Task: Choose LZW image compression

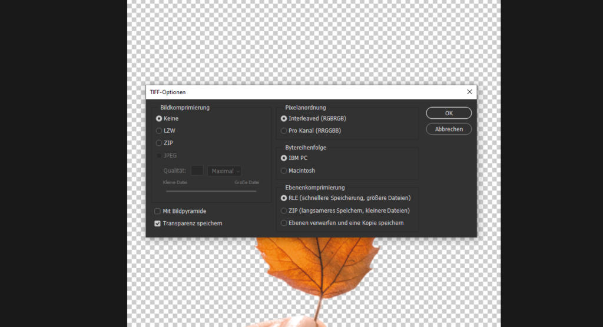Action: (159, 131)
